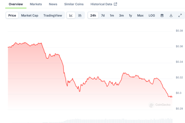Screen dimensions: 185x123
Task: Click the price line at chart's end
Action: pos(171,97)
